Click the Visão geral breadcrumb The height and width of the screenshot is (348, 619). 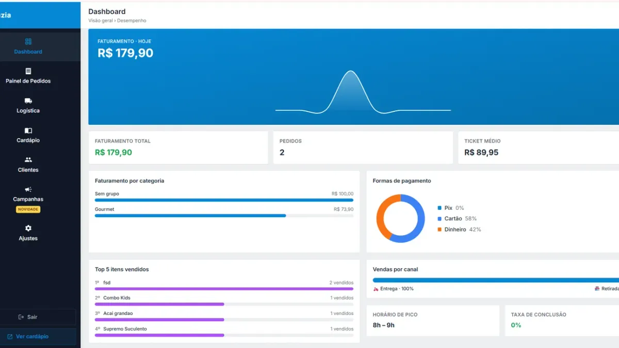point(101,21)
